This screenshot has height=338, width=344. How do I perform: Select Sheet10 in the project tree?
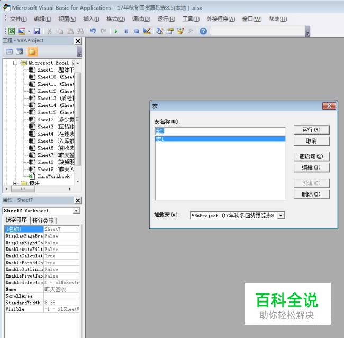coord(51,77)
